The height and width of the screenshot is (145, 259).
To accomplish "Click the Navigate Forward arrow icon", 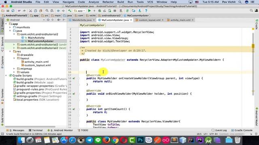I will [x=63, y=11].
